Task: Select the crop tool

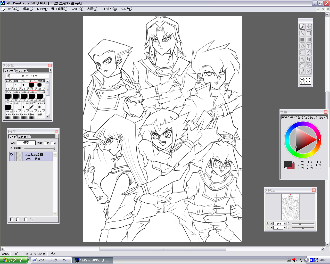Action: (309, 59)
